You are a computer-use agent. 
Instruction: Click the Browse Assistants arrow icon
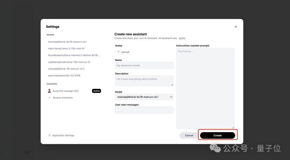pos(49,98)
